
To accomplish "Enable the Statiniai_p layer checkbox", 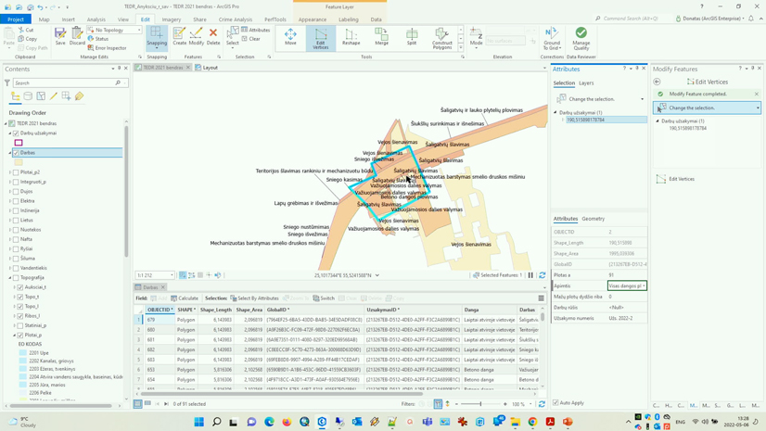I will click(20, 325).
